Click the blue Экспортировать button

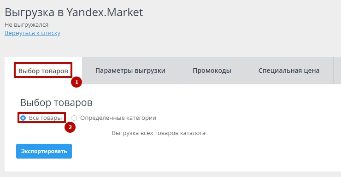44,151
